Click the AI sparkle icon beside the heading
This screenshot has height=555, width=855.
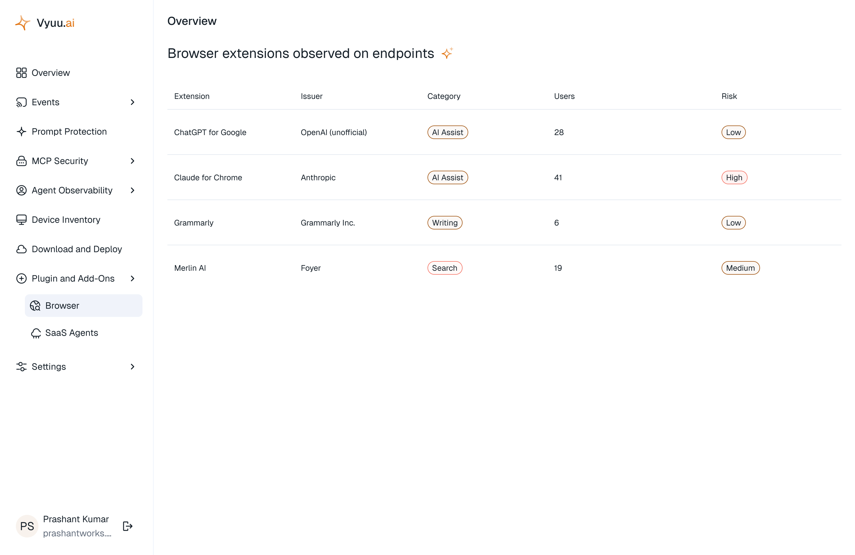pos(447,53)
